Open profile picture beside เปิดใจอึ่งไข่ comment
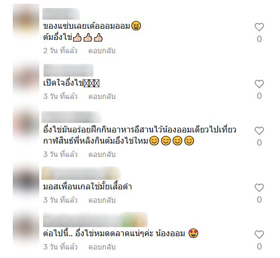The image size is (280, 258). click(x=26, y=77)
